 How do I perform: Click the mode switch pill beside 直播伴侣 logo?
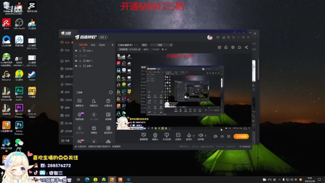pyautogui.click(x=103, y=37)
